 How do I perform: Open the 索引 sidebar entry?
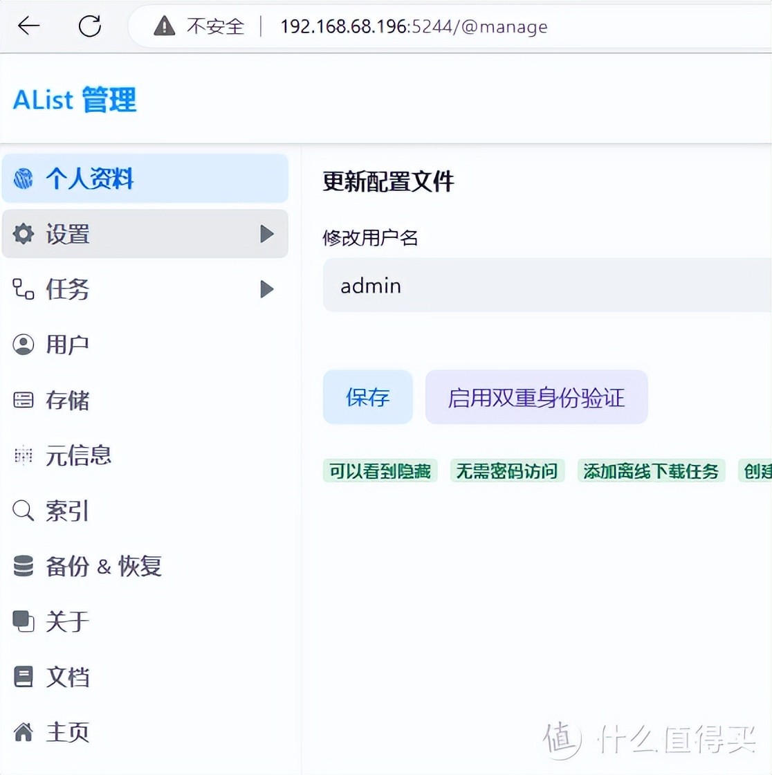click(145, 511)
